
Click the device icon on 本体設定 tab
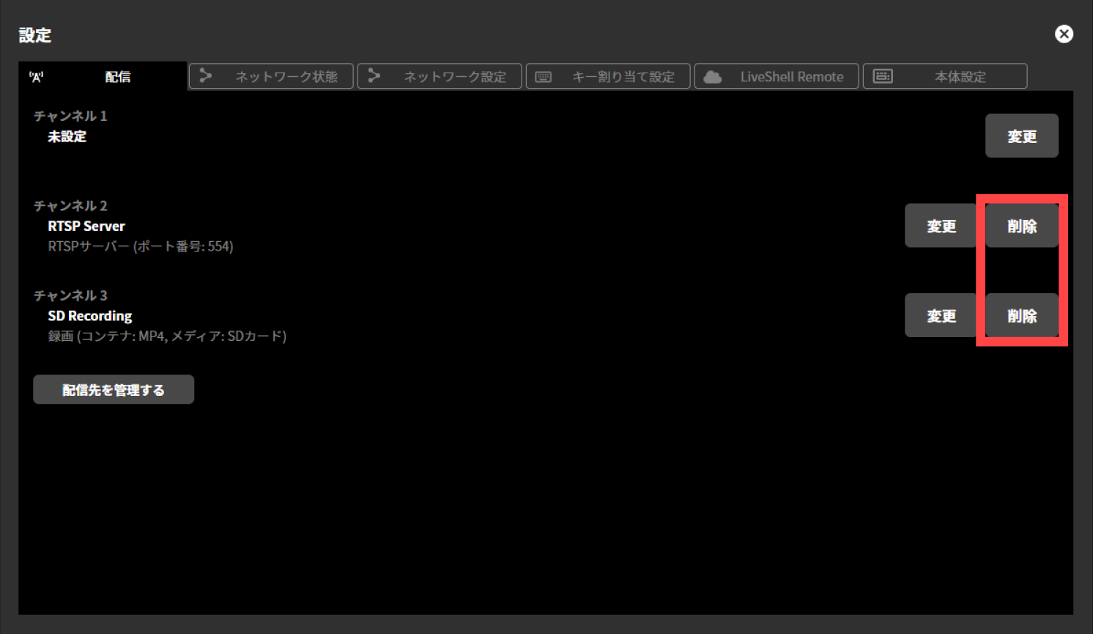(883, 75)
